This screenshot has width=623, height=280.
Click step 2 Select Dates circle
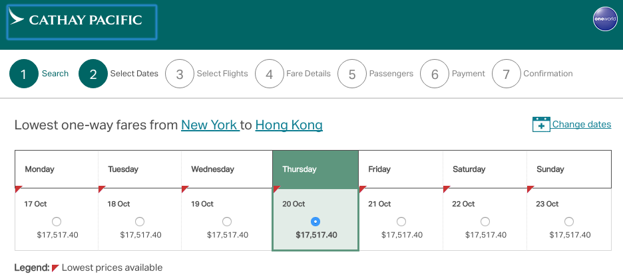93,74
